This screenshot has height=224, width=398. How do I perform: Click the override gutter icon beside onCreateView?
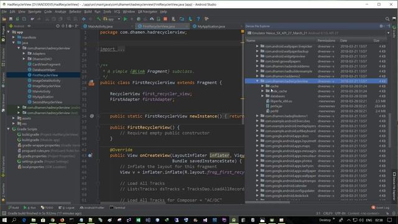click(x=90, y=156)
